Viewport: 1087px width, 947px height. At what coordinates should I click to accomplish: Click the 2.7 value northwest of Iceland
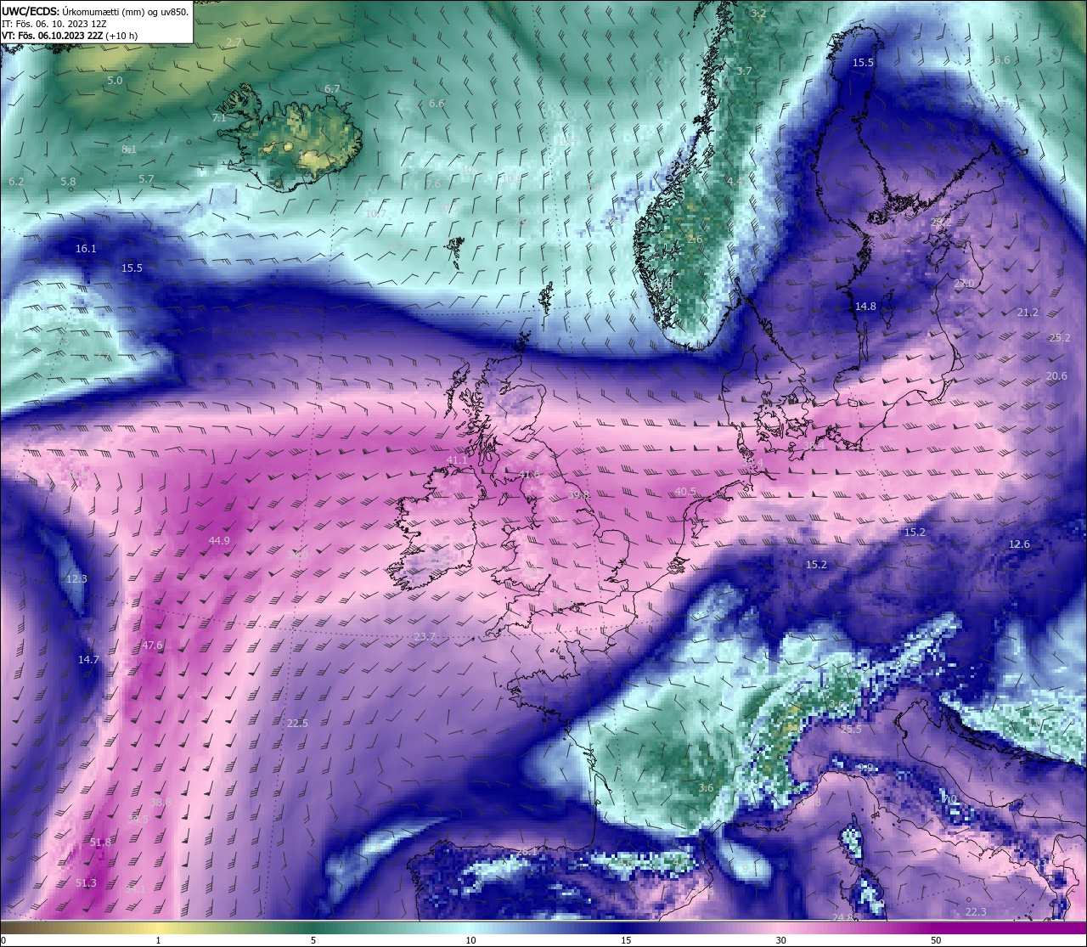[x=234, y=42]
